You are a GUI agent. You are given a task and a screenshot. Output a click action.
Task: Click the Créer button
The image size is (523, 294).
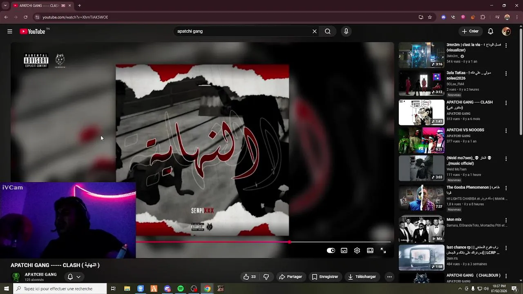click(x=470, y=31)
